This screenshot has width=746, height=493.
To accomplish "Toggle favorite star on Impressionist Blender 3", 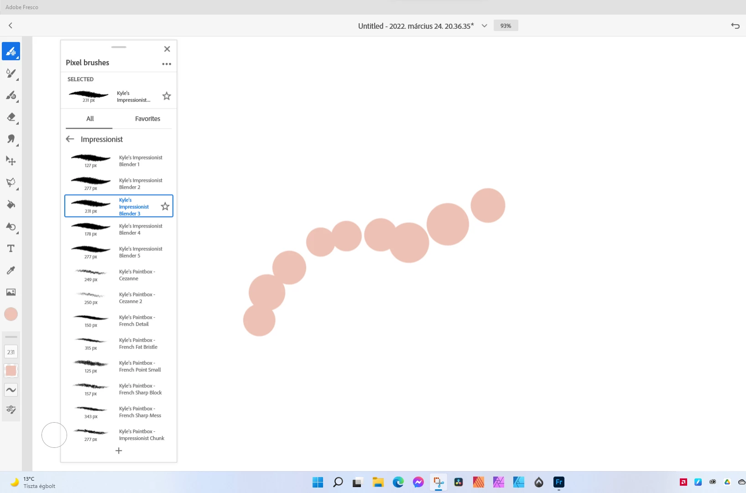I will 165,207.
